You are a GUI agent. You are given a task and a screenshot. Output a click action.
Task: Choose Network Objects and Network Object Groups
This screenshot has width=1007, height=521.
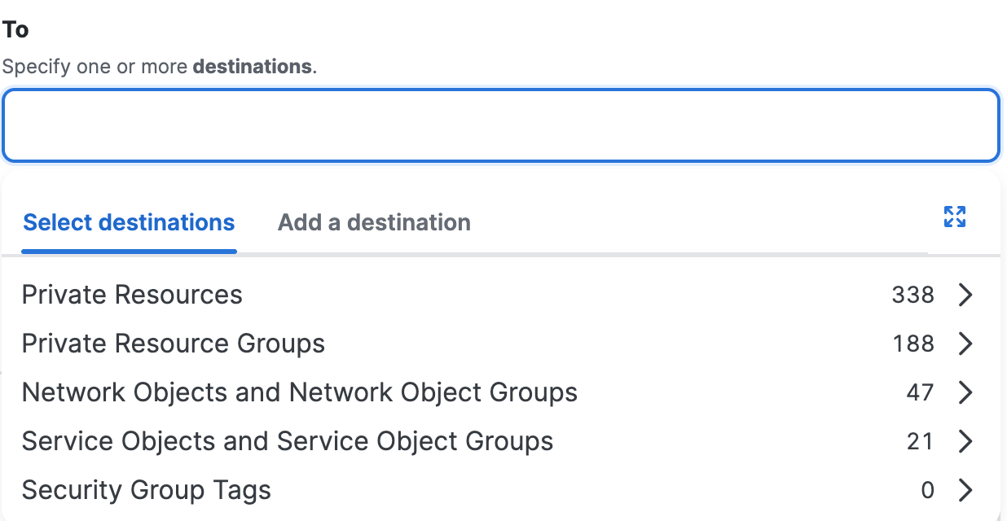(x=501, y=392)
